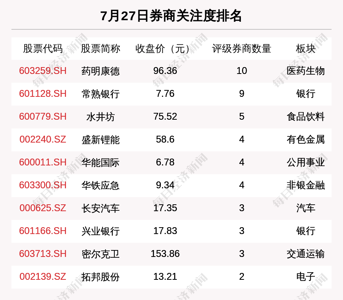Click closing price 6.78
The width and height of the screenshot is (343, 300).
(165, 162)
